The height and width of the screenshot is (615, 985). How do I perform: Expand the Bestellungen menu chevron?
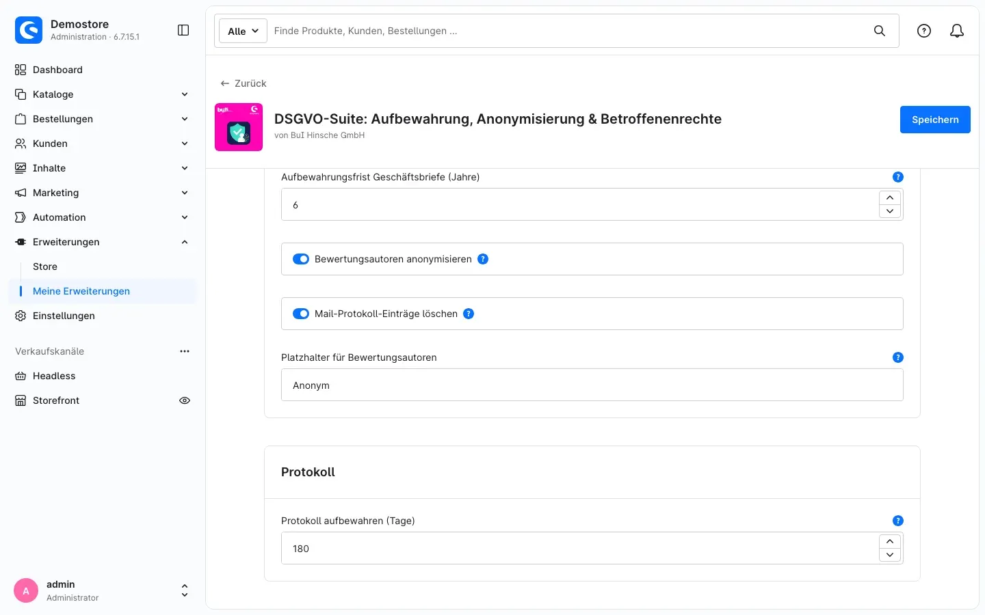[x=185, y=119]
